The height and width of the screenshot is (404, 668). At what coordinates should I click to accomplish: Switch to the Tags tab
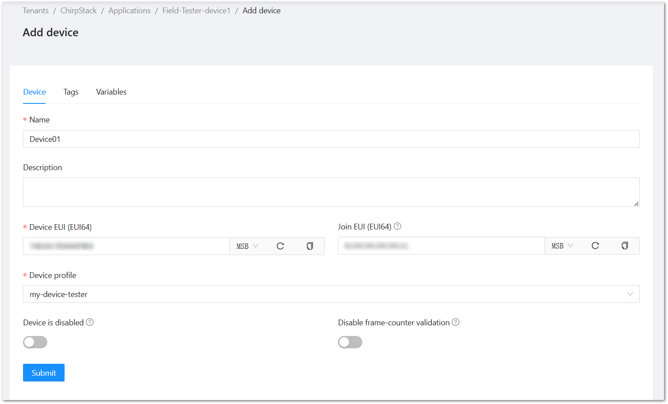pyautogui.click(x=71, y=92)
